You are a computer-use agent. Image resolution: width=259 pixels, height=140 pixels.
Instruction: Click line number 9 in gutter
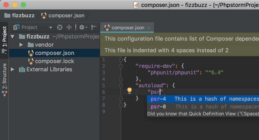[x=103, y=111]
